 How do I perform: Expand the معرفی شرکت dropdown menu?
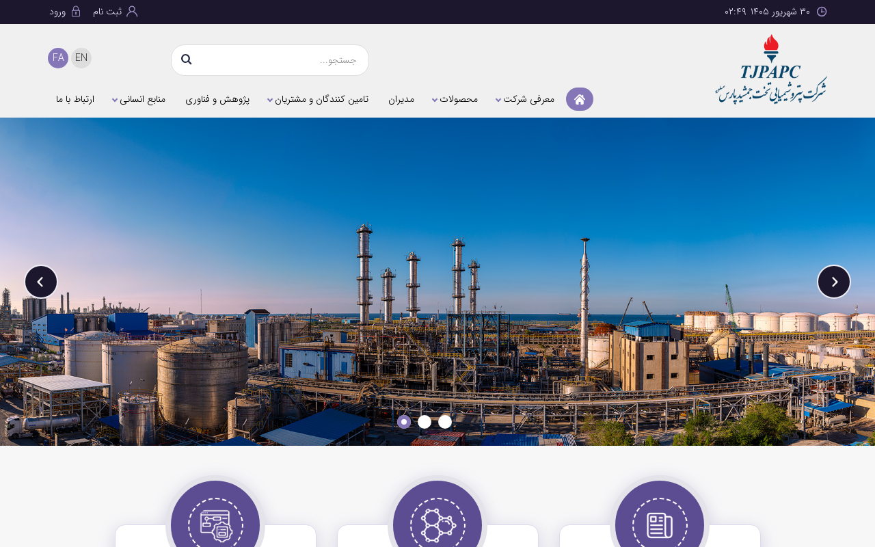525,99
